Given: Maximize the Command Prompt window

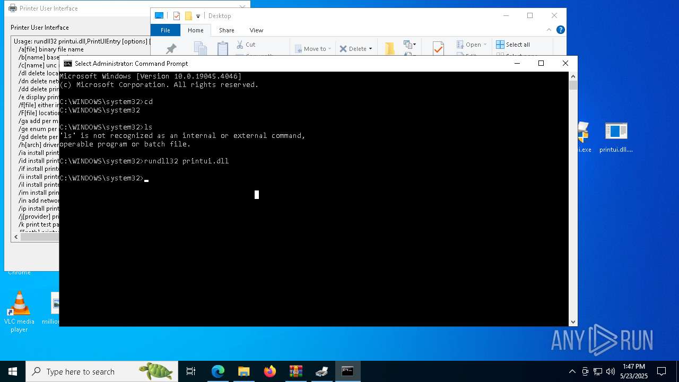Looking at the screenshot, I should coord(541,63).
